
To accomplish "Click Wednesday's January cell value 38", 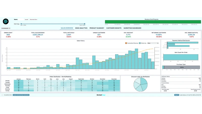I will 18,84.
